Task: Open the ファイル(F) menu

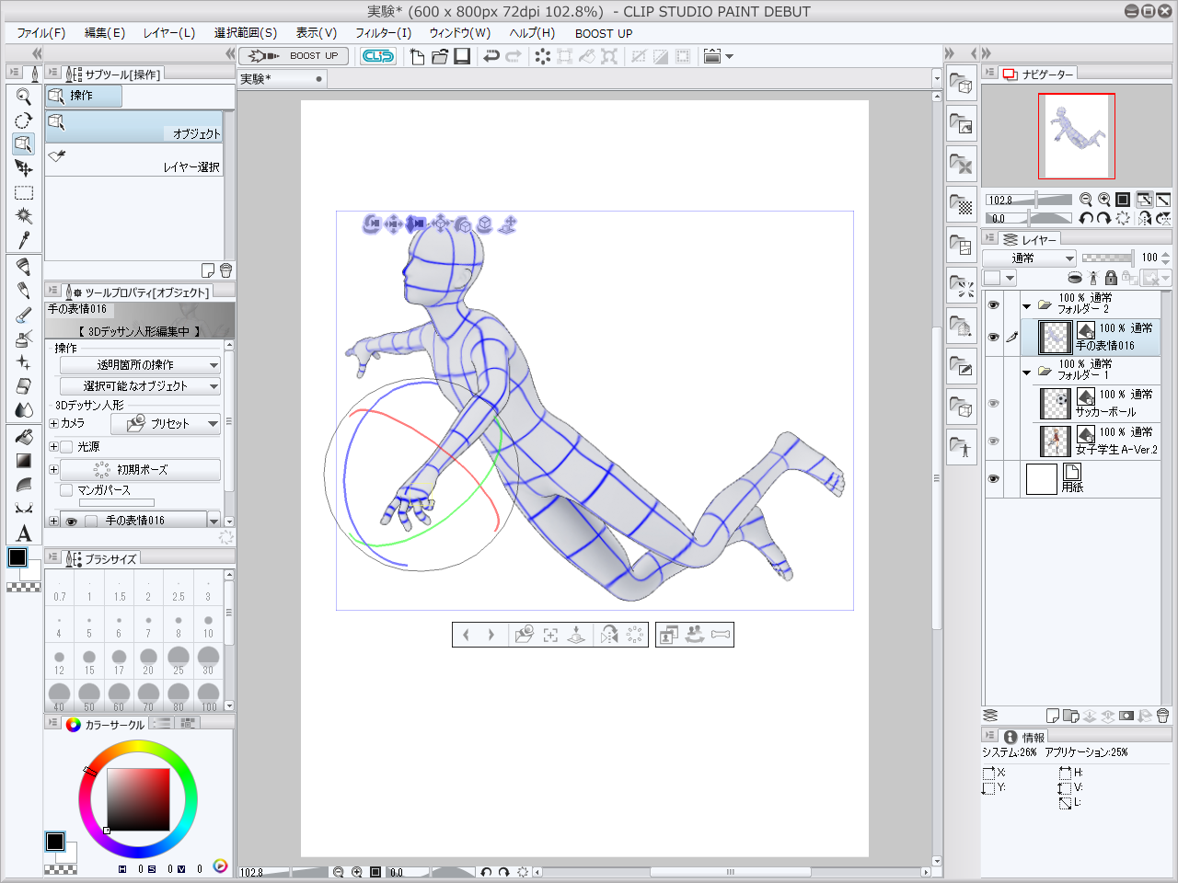Action: point(41,33)
